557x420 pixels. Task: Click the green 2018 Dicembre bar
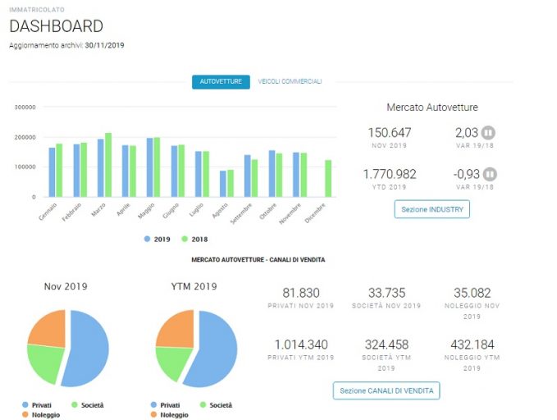click(328, 179)
